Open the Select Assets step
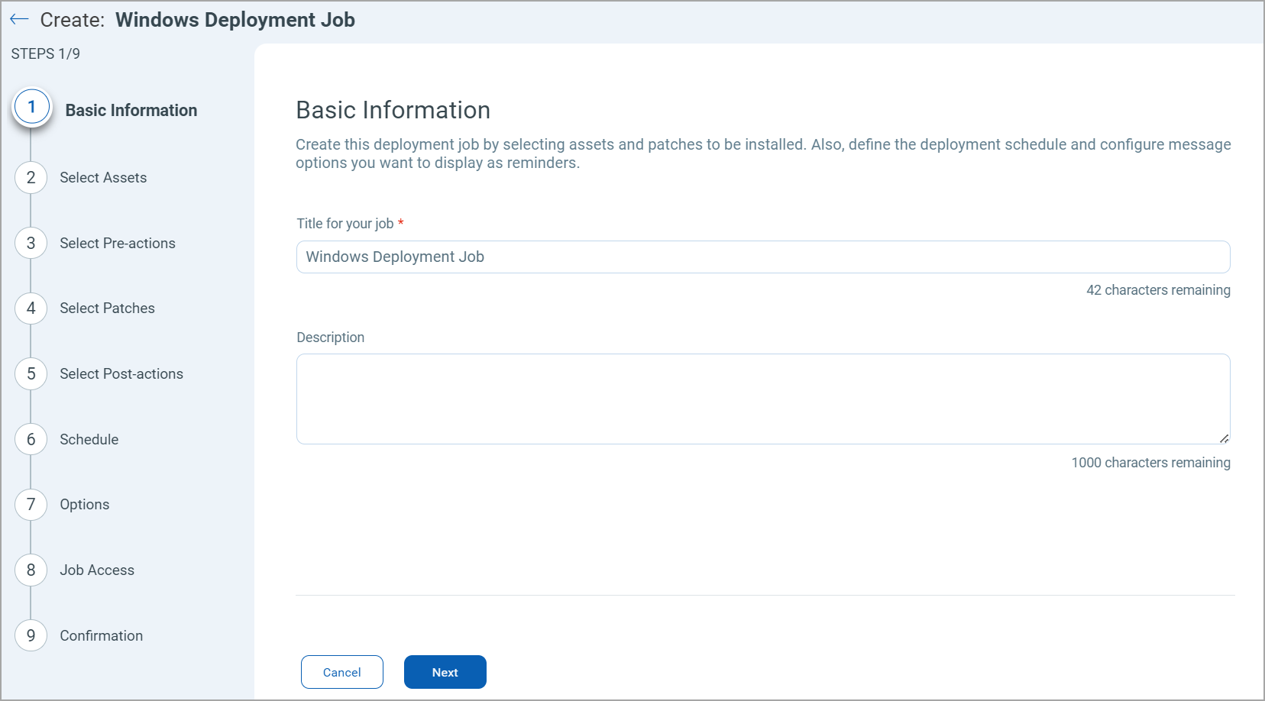The height and width of the screenshot is (701, 1265). point(103,178)
